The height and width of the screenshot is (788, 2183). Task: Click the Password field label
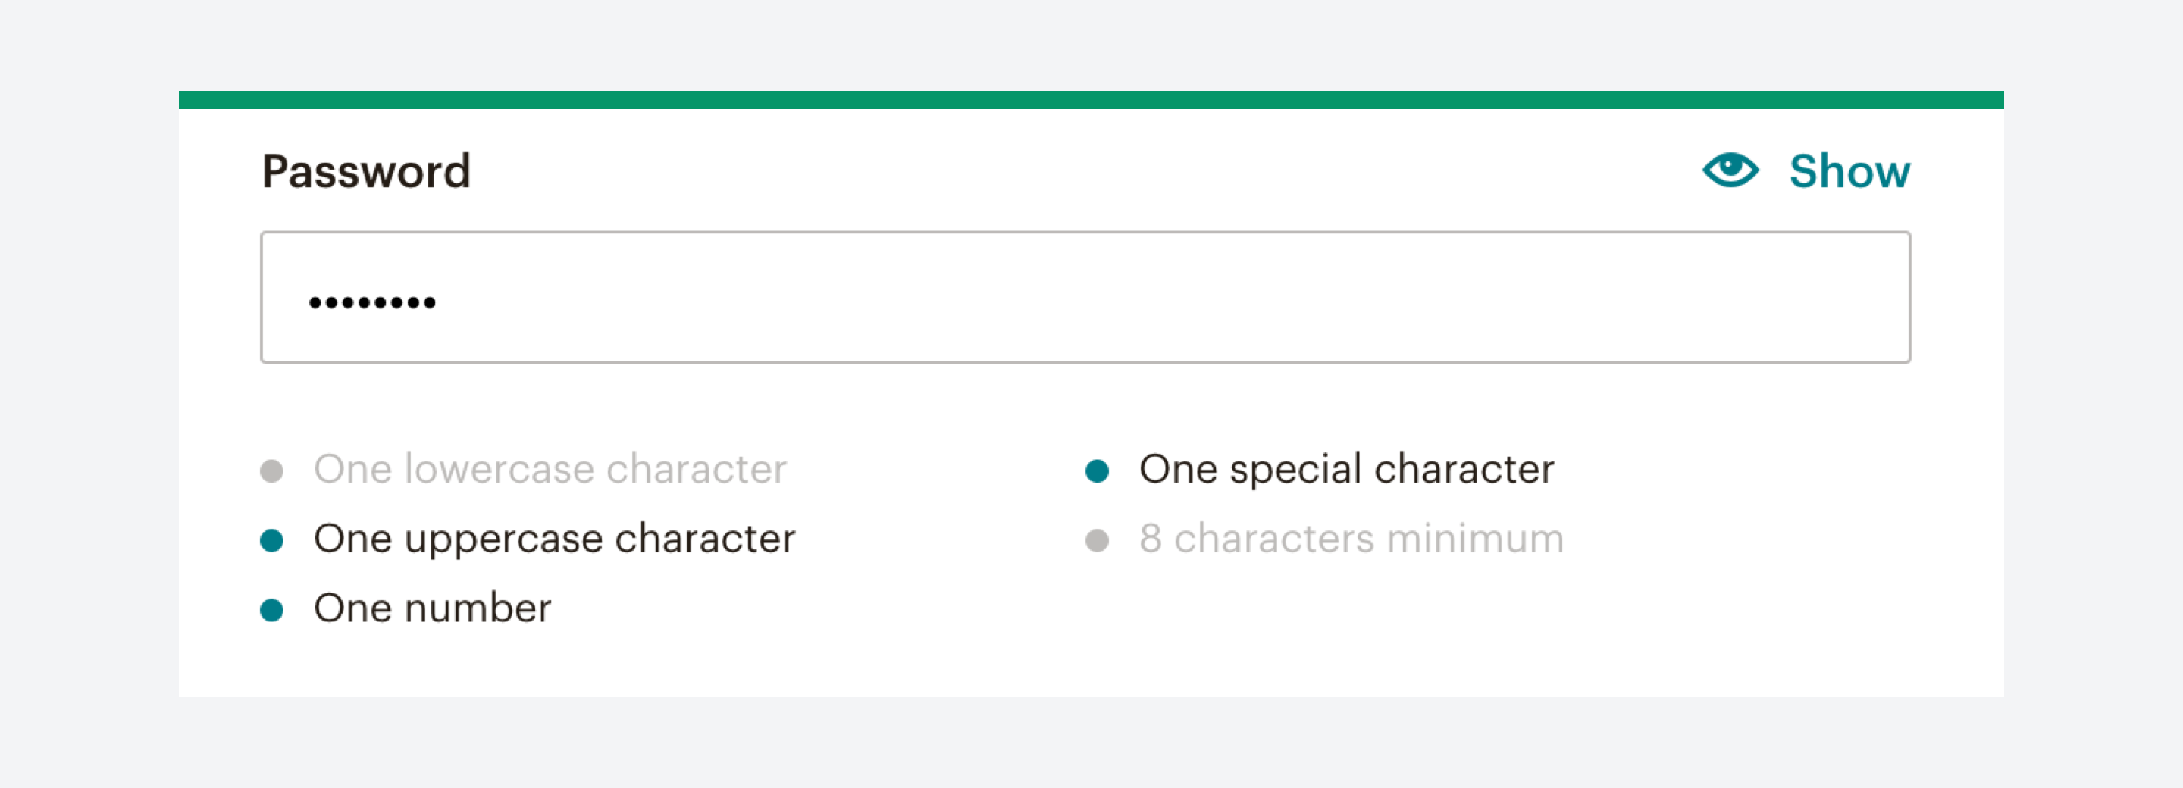point(366,171)
